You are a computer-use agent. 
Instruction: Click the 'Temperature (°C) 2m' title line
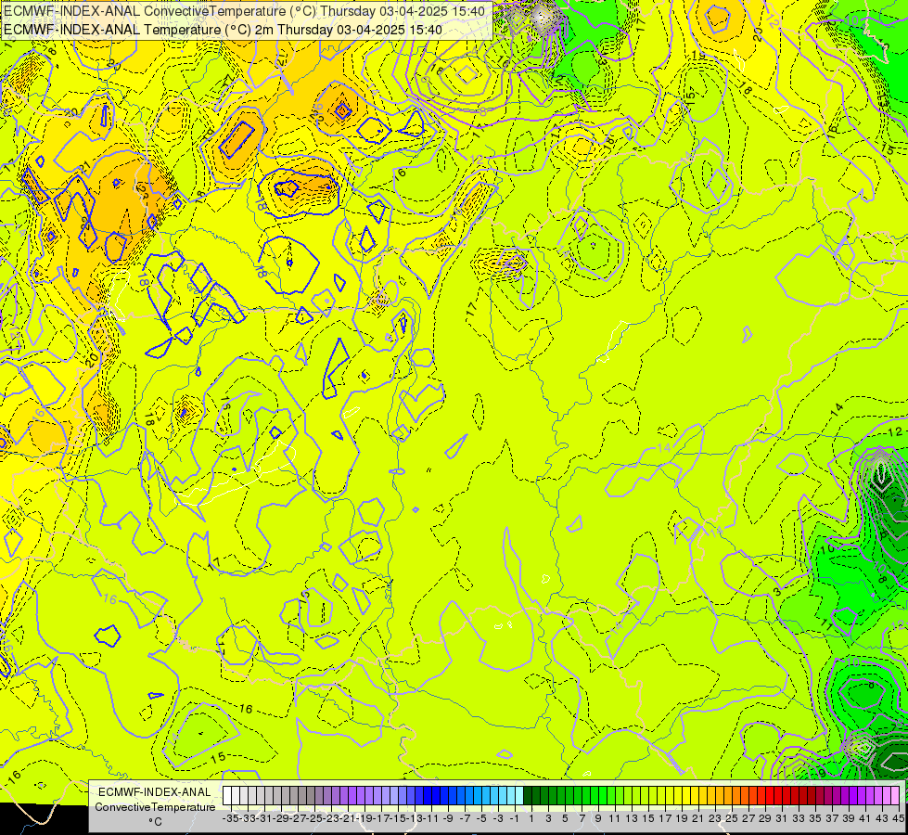223,30
